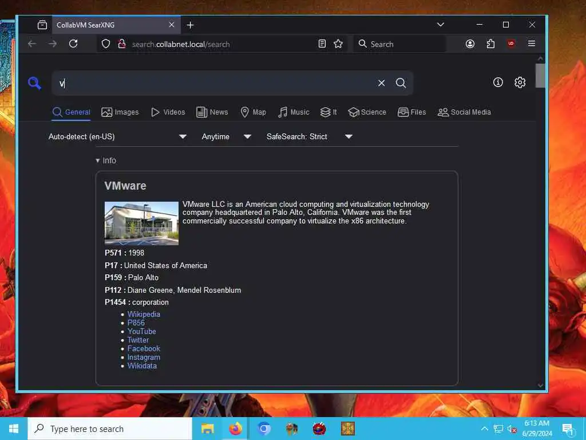Open a new tab with plus button
Screen dimensions: 586x440
(190, 25)
